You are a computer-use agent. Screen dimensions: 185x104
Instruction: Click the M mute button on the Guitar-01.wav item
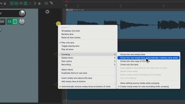point(69,10)
